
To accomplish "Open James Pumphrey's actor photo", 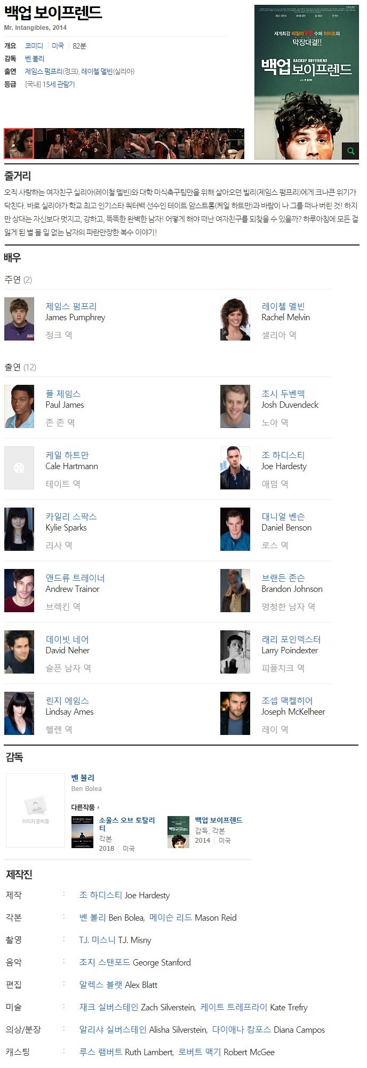I will coord(19,319).
